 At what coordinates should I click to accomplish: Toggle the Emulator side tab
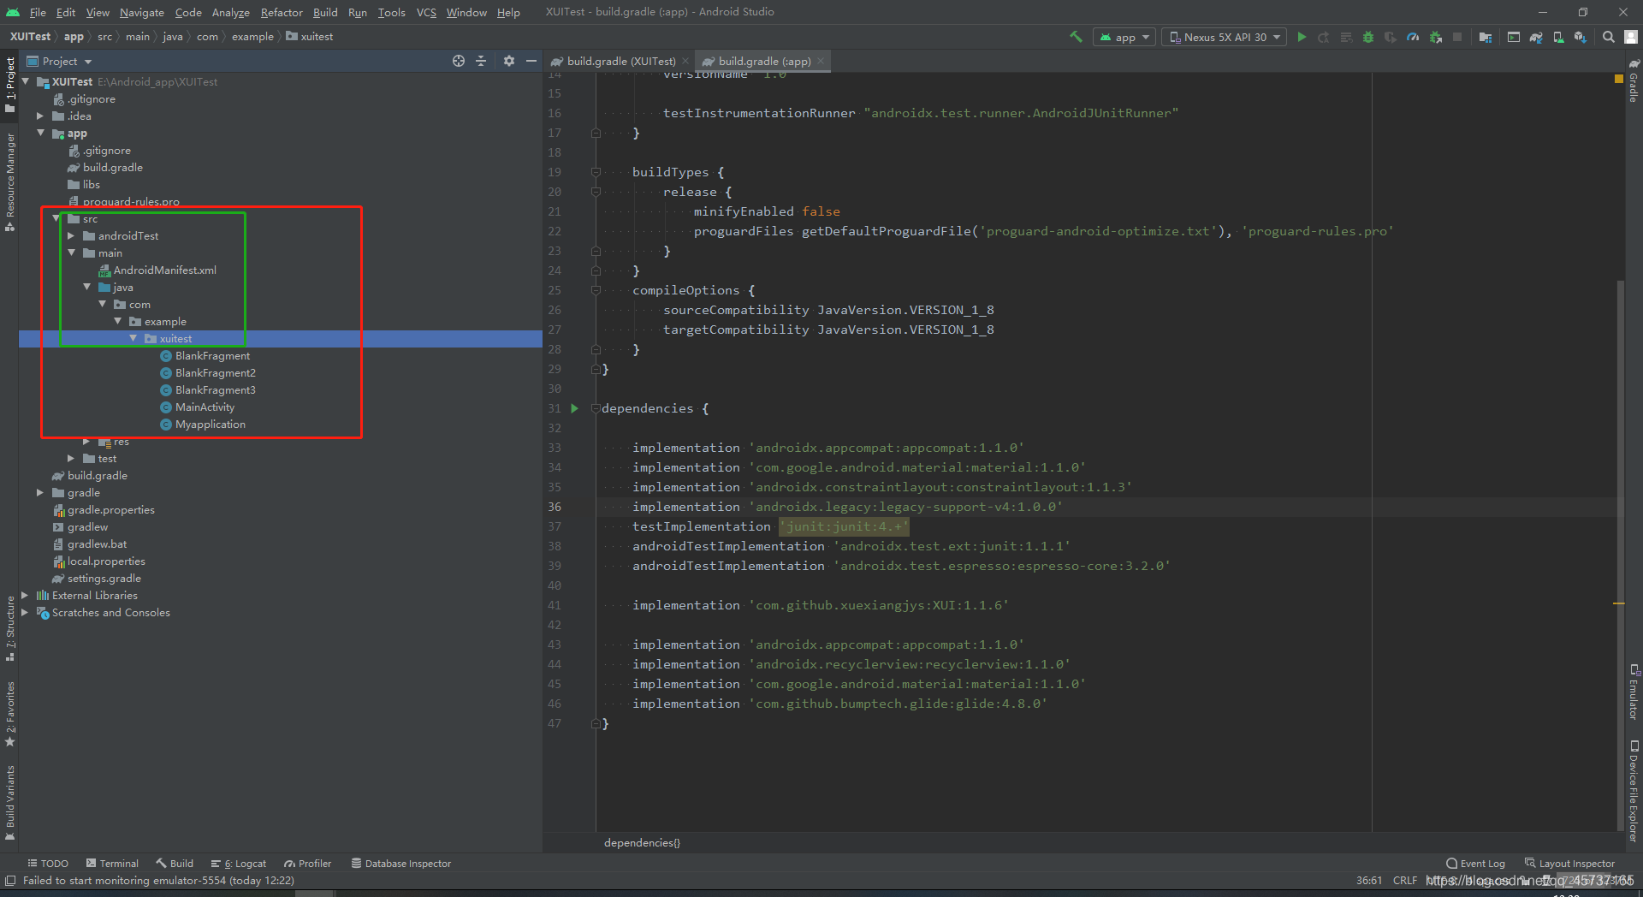coord(1634,691)
